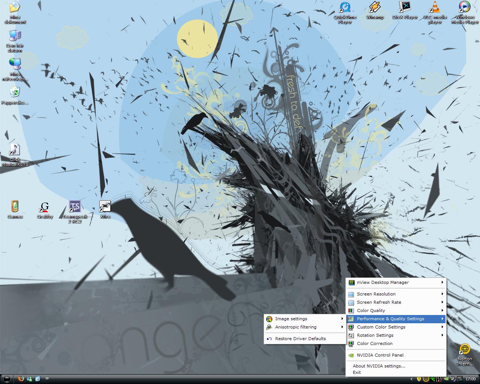Start VLC media player from desktop

pyautogui.click(x=435, y=12)
